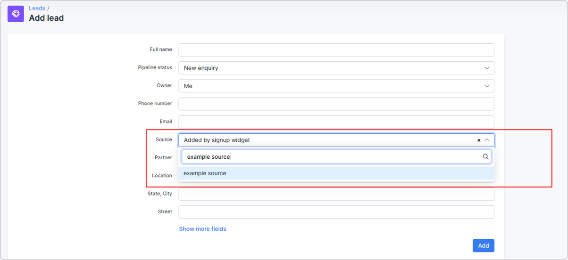Click into the Street text field

336,212
